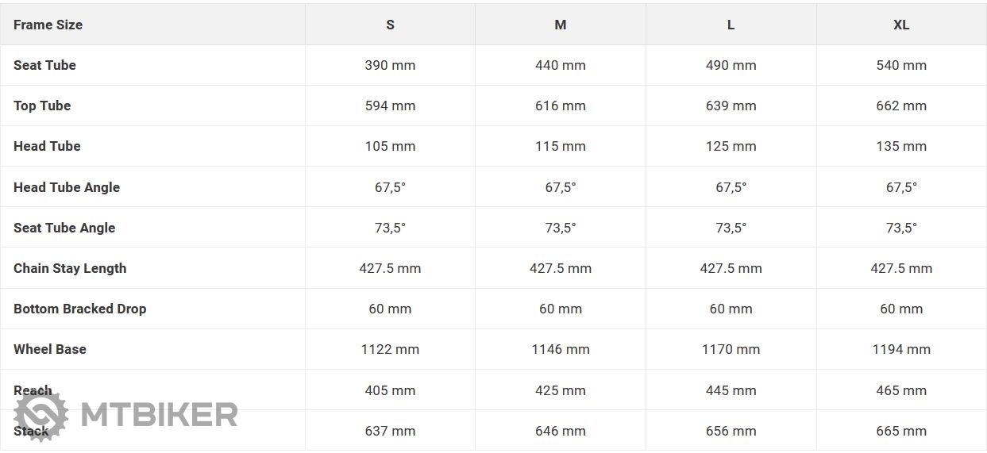Select the 637 mm stack value
This screenshot has height=453, width=987.
[390, 431]
